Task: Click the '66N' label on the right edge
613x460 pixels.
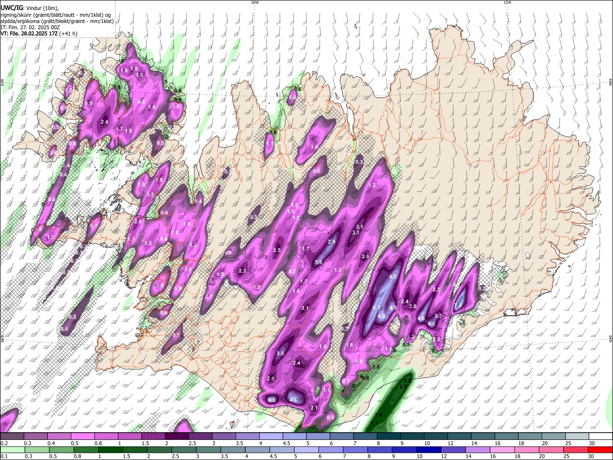Action: point(611,83)
